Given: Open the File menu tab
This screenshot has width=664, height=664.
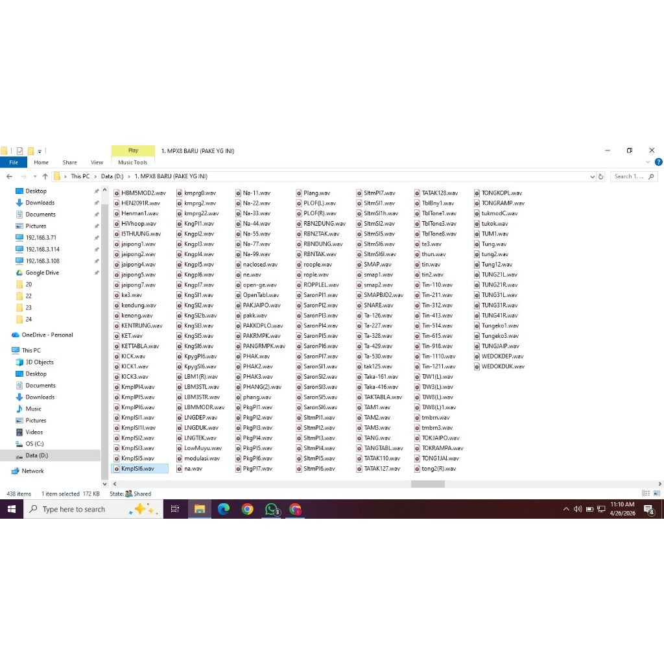Looking at the screenshot, I should [x=14, y=162].
